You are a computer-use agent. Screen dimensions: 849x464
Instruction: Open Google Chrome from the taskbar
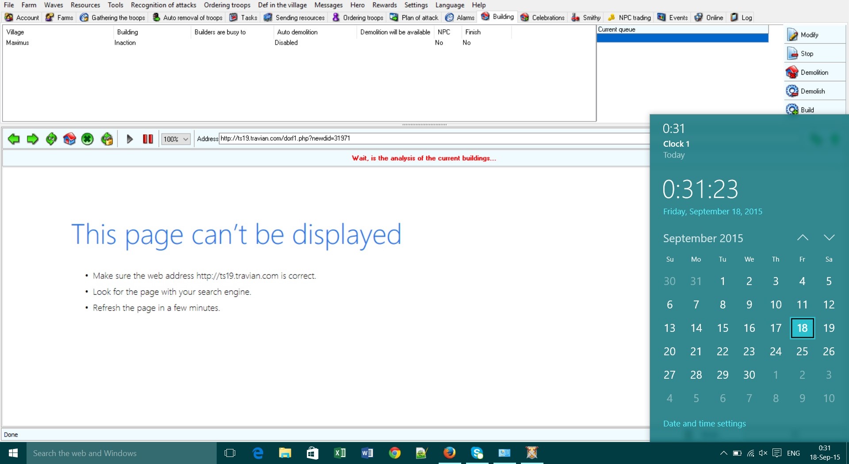point(395,453)
